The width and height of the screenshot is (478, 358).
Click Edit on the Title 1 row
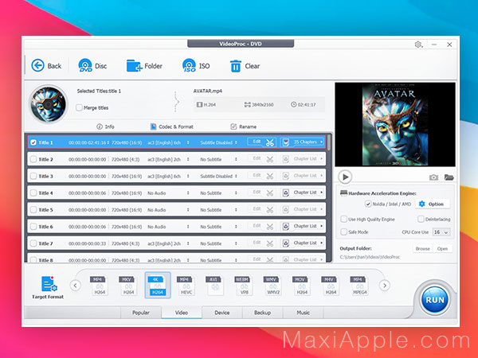257,142
